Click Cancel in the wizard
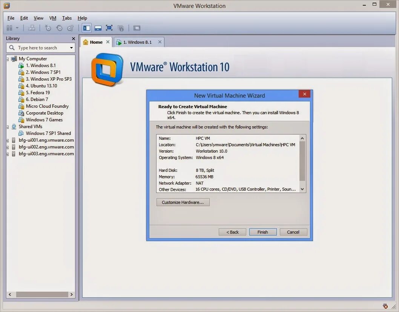Viewport: 399px width, 312px height. click(x=293, y=232)
